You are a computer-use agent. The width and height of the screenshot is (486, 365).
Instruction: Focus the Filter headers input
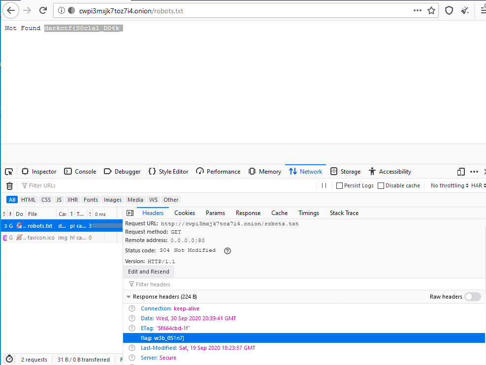[304, 284]
